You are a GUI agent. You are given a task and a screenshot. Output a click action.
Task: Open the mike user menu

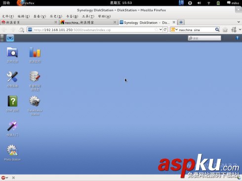[x=233, y=3]
